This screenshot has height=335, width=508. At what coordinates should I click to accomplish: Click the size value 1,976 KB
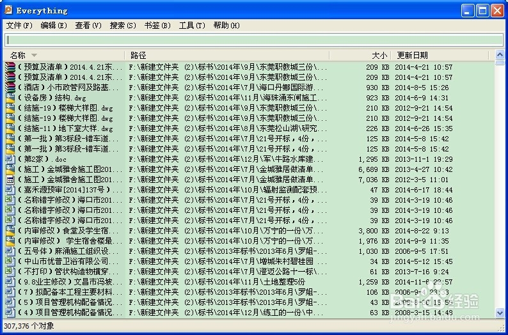click(374, 241)
